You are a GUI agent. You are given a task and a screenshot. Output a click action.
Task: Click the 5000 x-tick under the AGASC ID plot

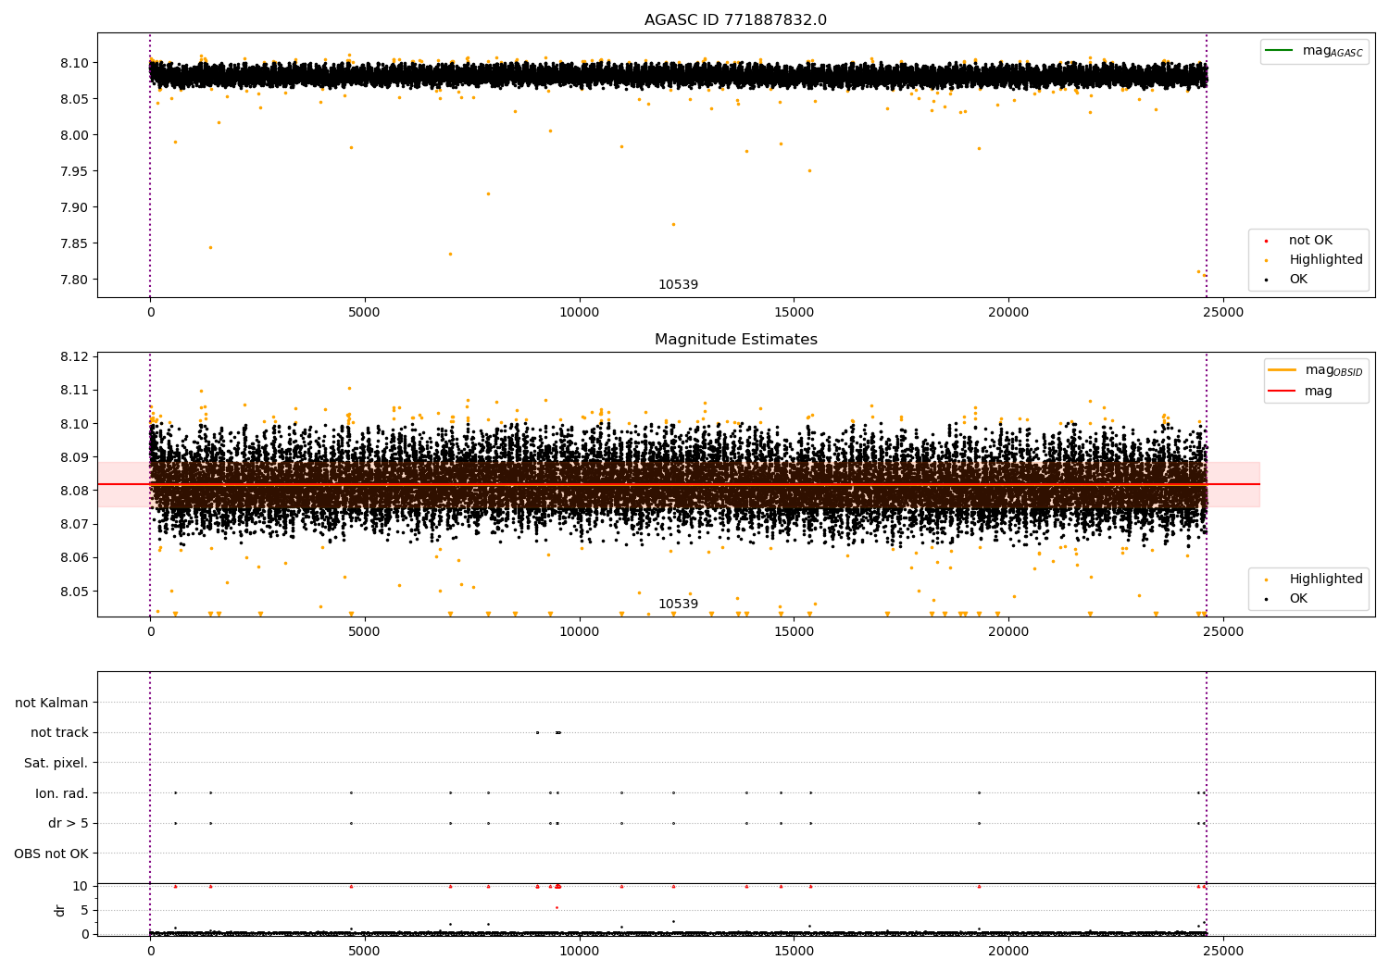[x=365, y=312]
